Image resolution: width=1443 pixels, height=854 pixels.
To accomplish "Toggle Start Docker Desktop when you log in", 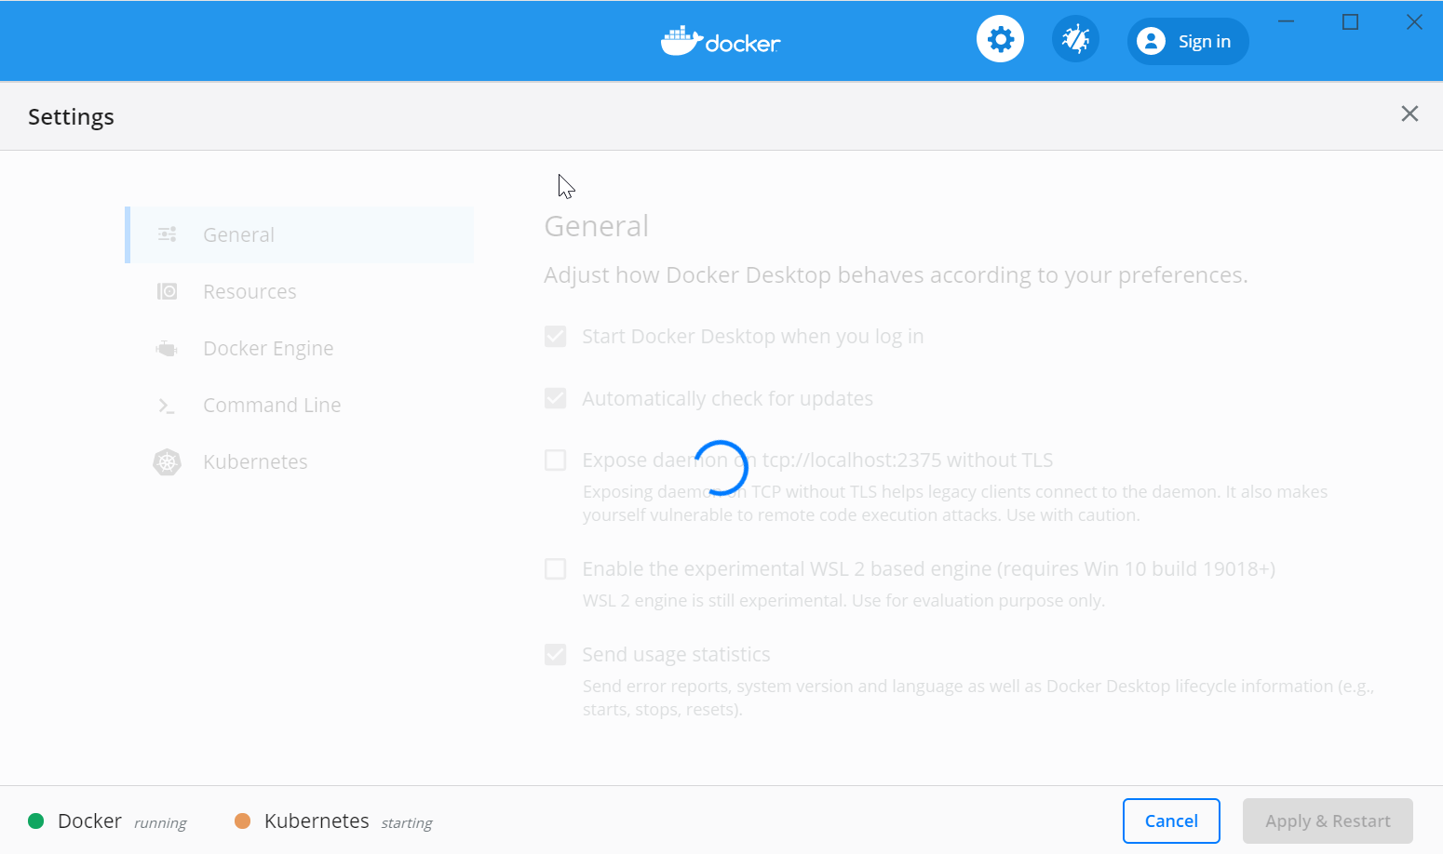I will coord(555,336).
